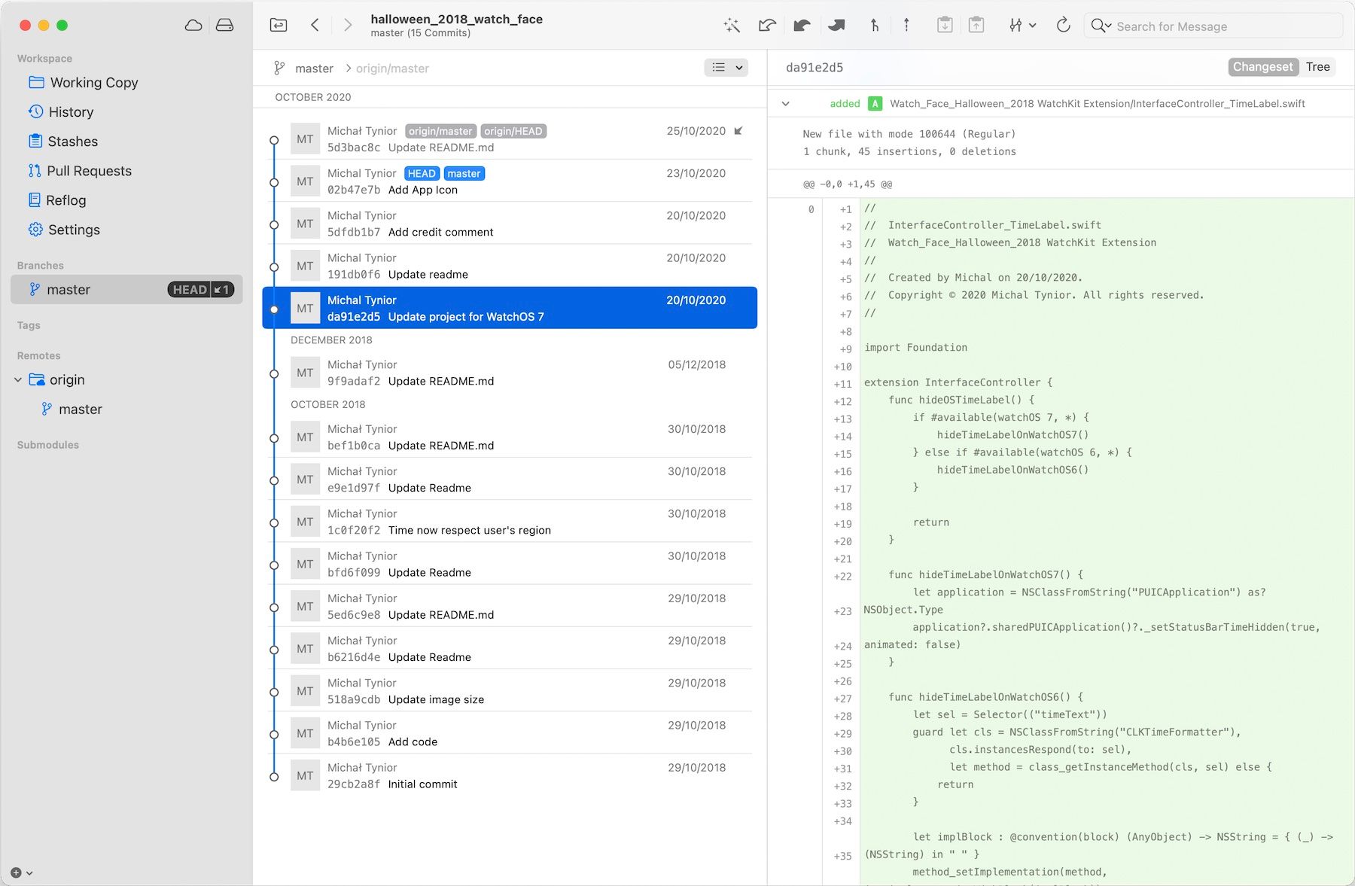Select commit 5dfdb1b7 Add credit comment
Viewport: 1355px width, 886px height.
pyautogui.click(x=510, y=223)
